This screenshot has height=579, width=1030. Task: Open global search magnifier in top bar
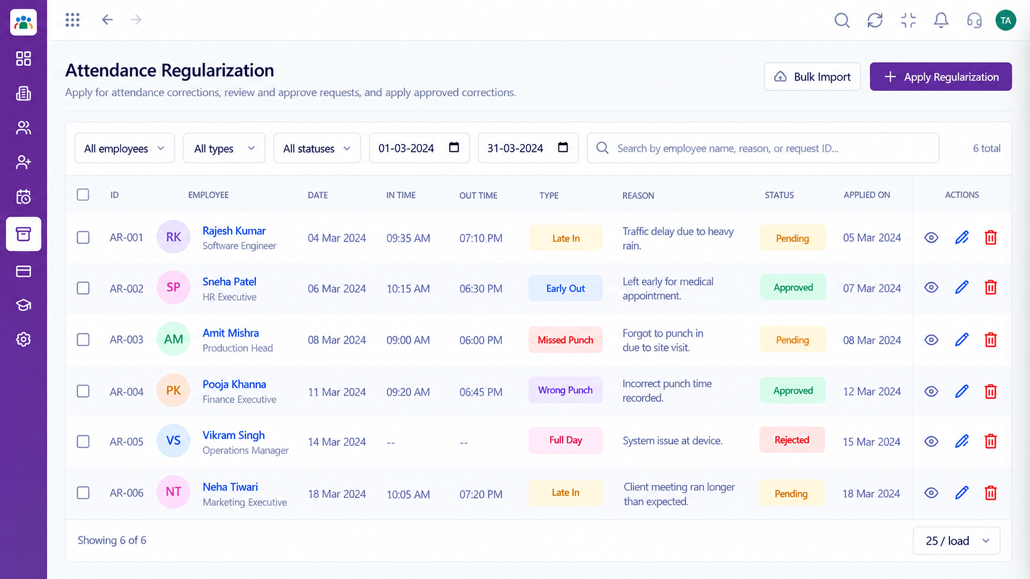pos(842,20)
